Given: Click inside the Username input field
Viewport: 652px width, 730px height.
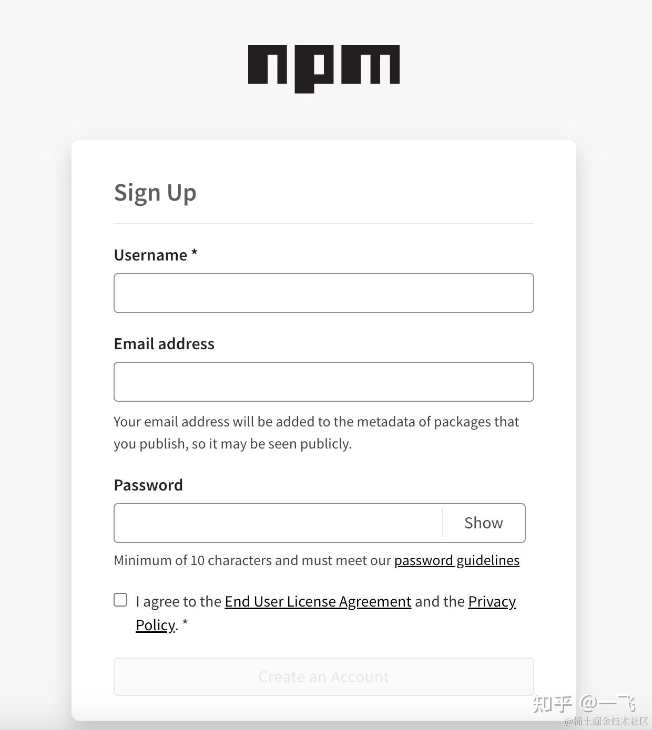Looking at the screenshot, I should pos(323,293).
